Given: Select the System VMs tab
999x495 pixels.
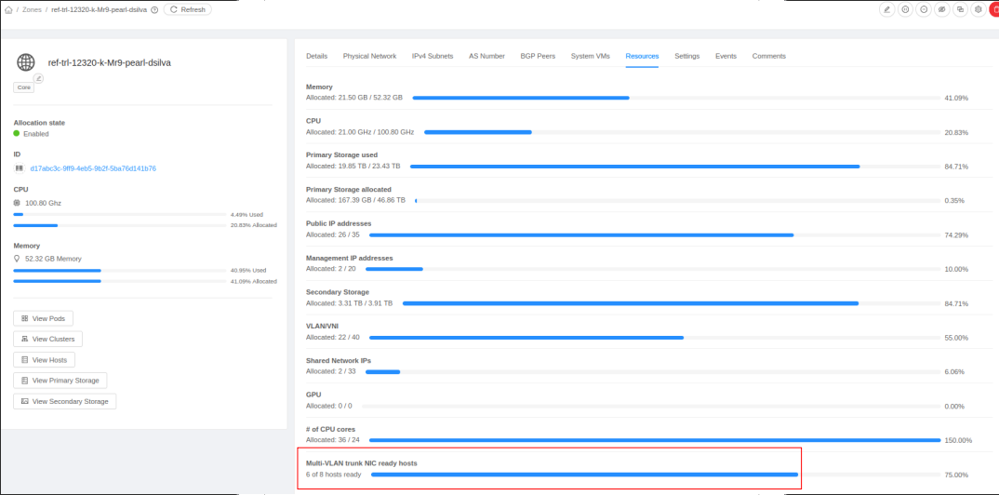Looking at the screenshot, I should 590,56.
